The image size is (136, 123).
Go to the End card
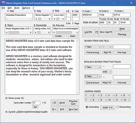tap(62, 109)
